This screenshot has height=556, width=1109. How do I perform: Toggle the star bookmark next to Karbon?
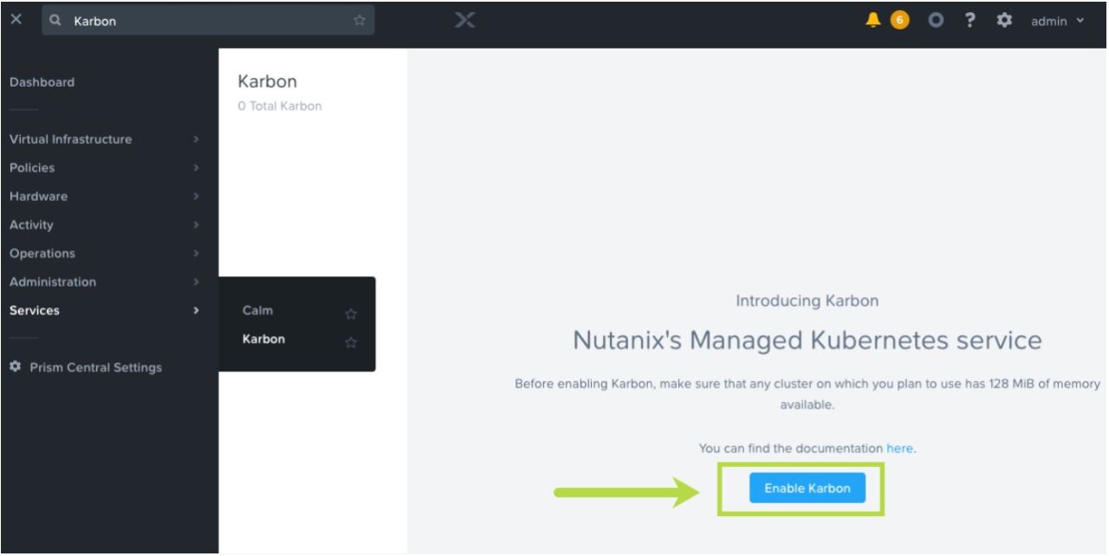click(x=351, y=342)
